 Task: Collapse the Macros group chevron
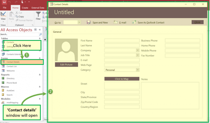point(40,87)
